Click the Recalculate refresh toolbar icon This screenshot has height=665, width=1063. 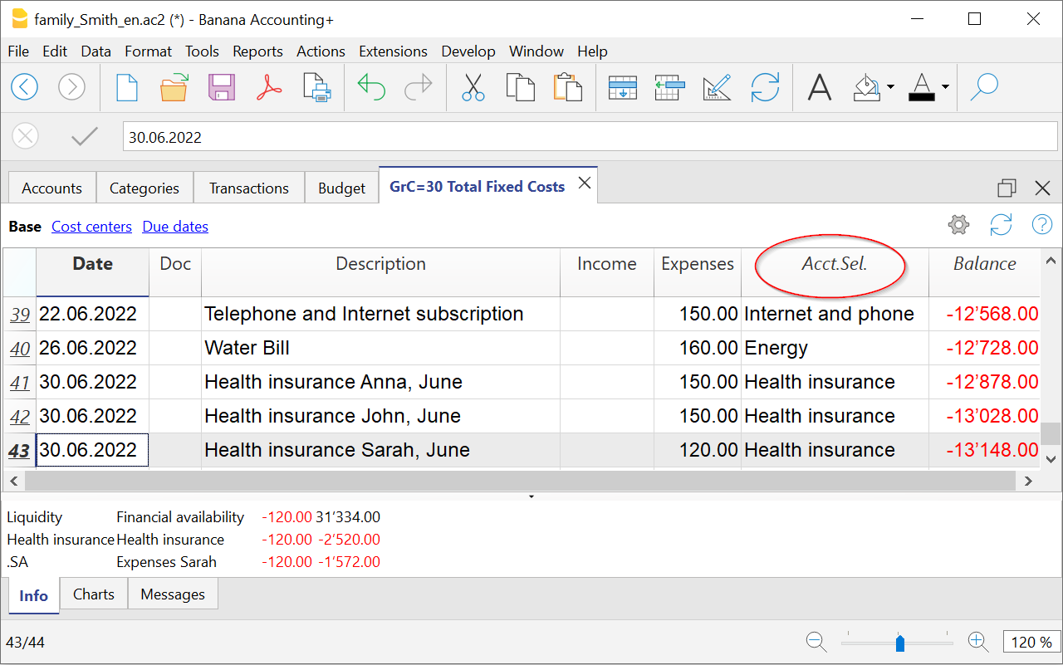(764, 86)
